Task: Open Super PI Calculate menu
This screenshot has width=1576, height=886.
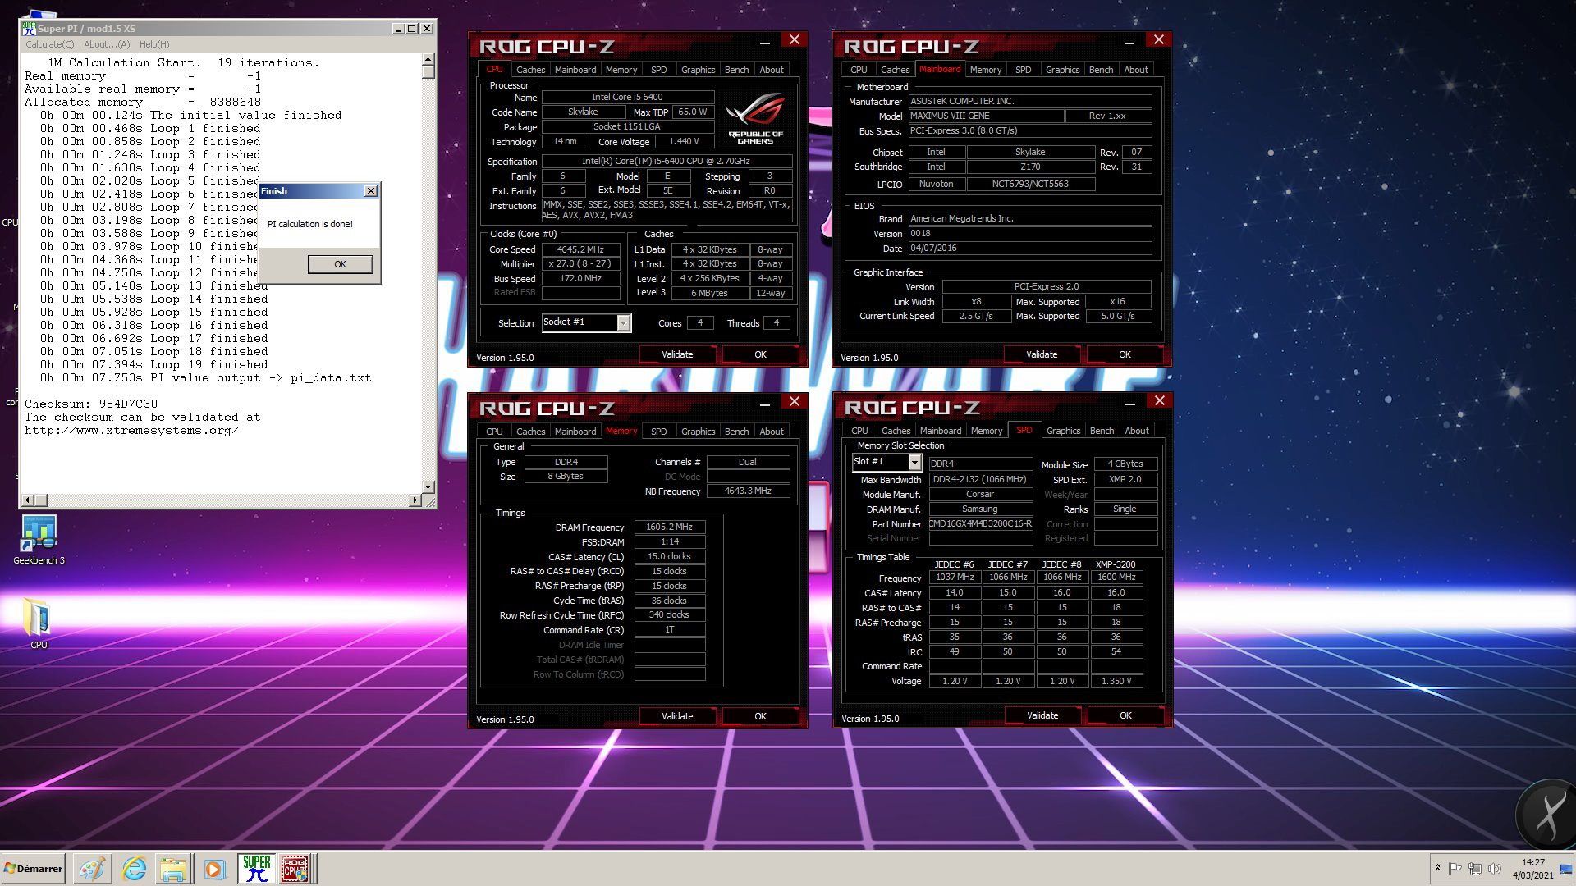Action: [x=49, y=44]
